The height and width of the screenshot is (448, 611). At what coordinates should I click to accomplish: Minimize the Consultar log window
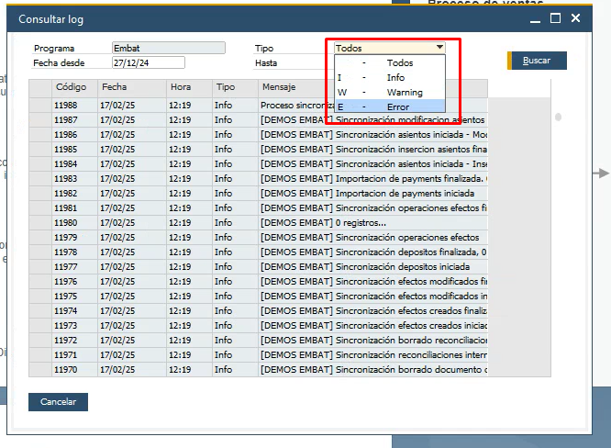535,18
